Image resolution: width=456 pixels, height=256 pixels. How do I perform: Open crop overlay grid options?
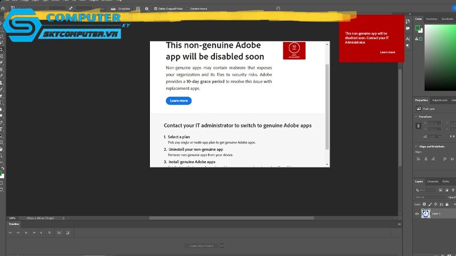[138, 9]
